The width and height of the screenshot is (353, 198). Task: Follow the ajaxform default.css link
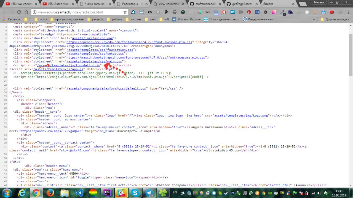pos(106,88)
